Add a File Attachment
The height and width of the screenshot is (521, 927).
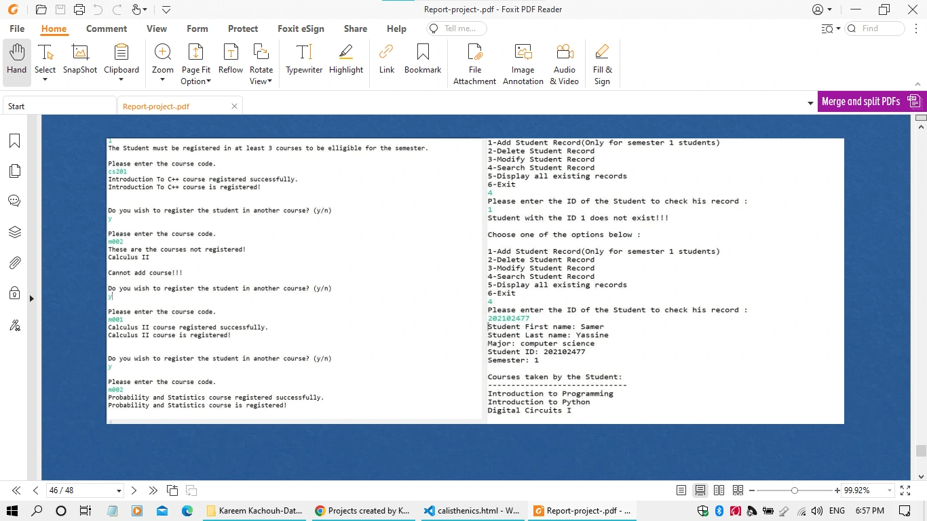[x=475, y=64]
